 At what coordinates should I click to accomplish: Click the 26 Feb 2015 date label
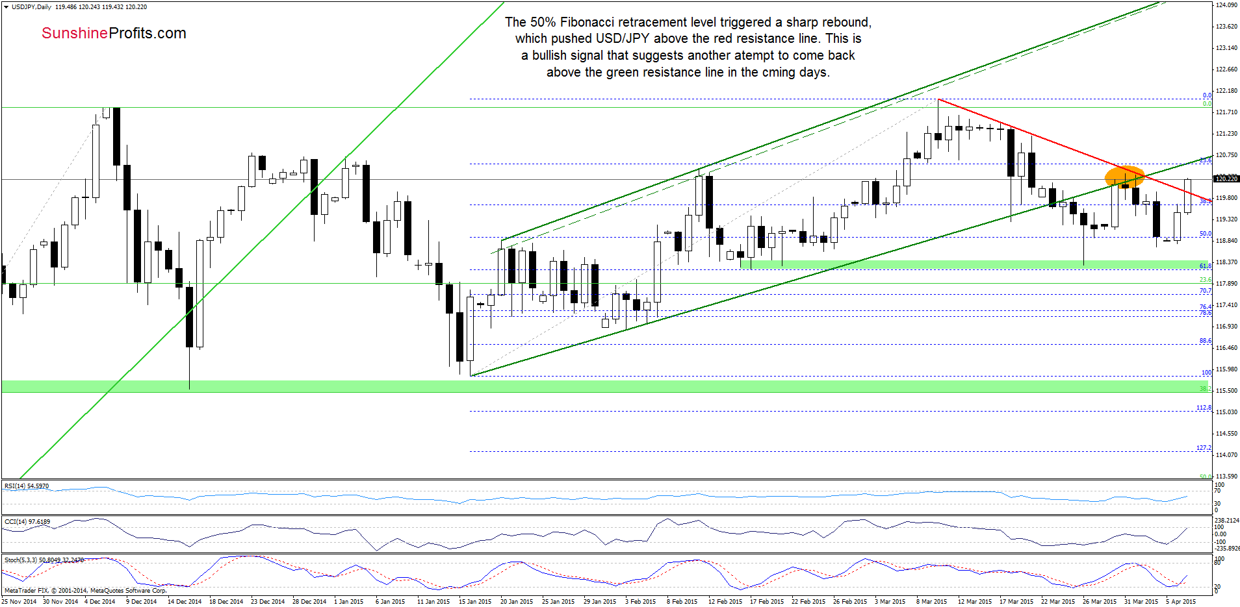tap(849, 602)
